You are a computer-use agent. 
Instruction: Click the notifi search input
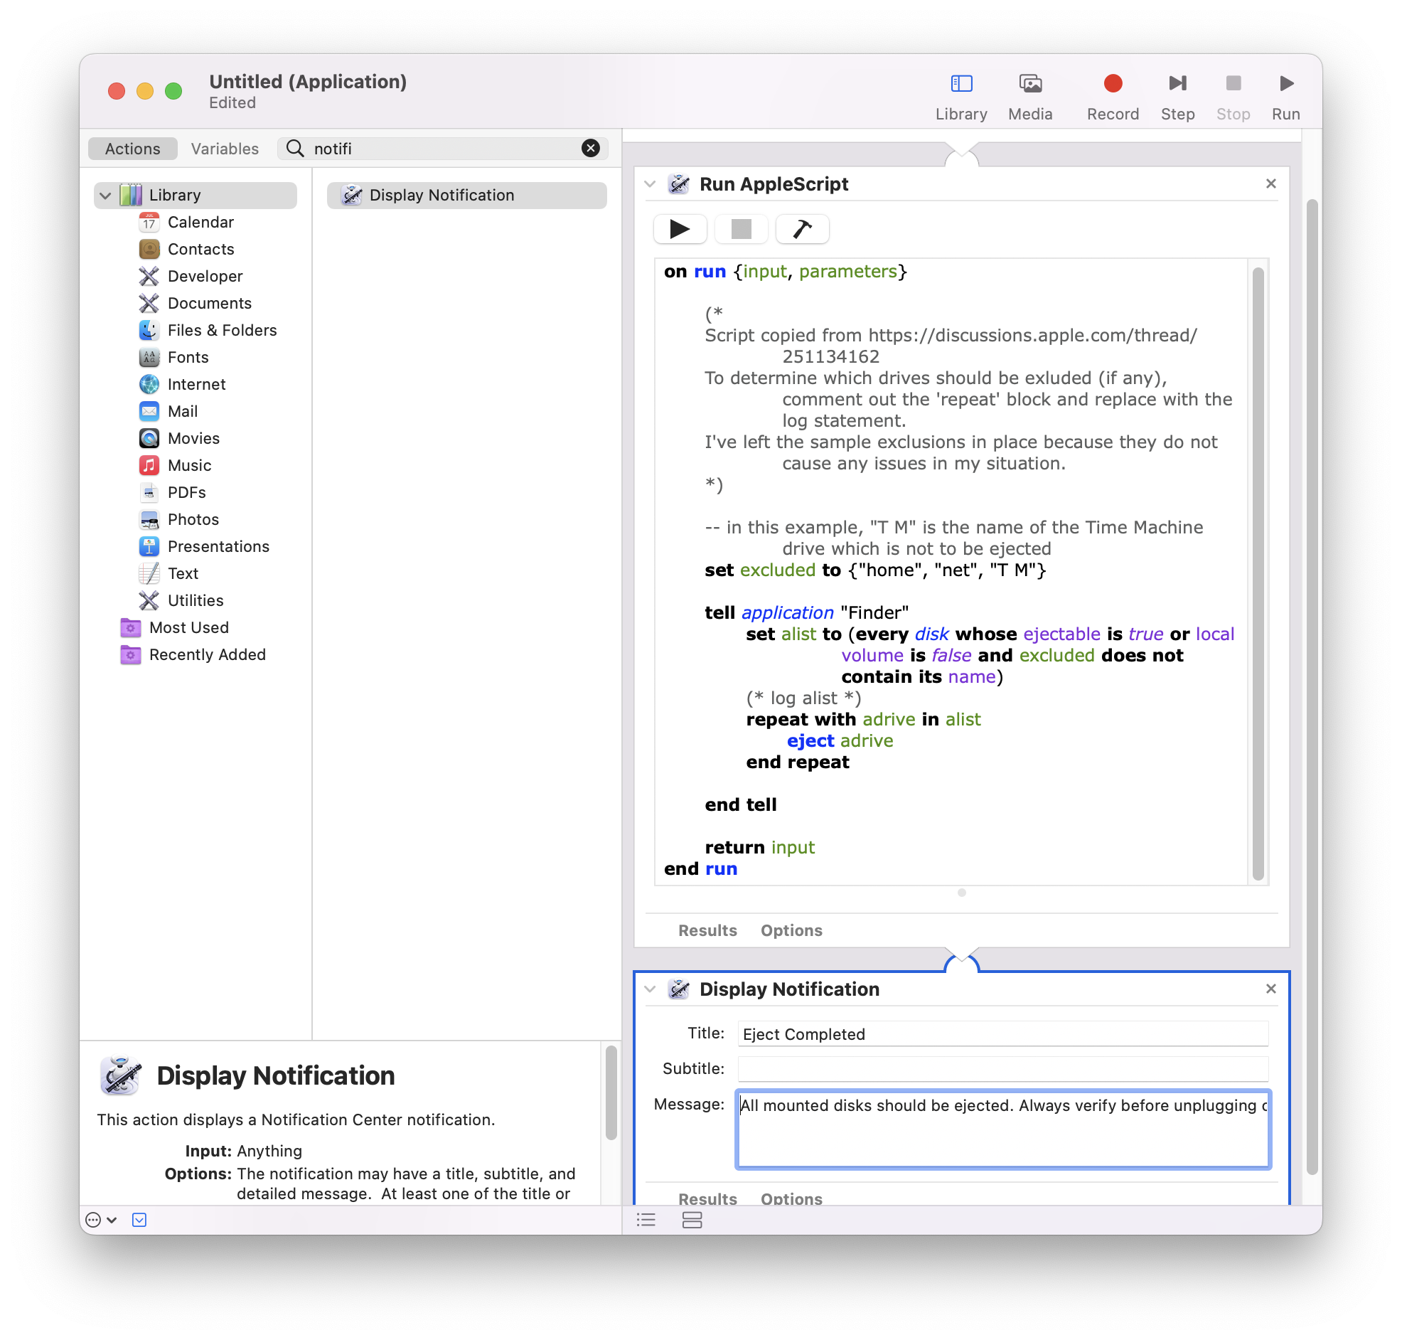pyautogui.click(x=443, y=148)
